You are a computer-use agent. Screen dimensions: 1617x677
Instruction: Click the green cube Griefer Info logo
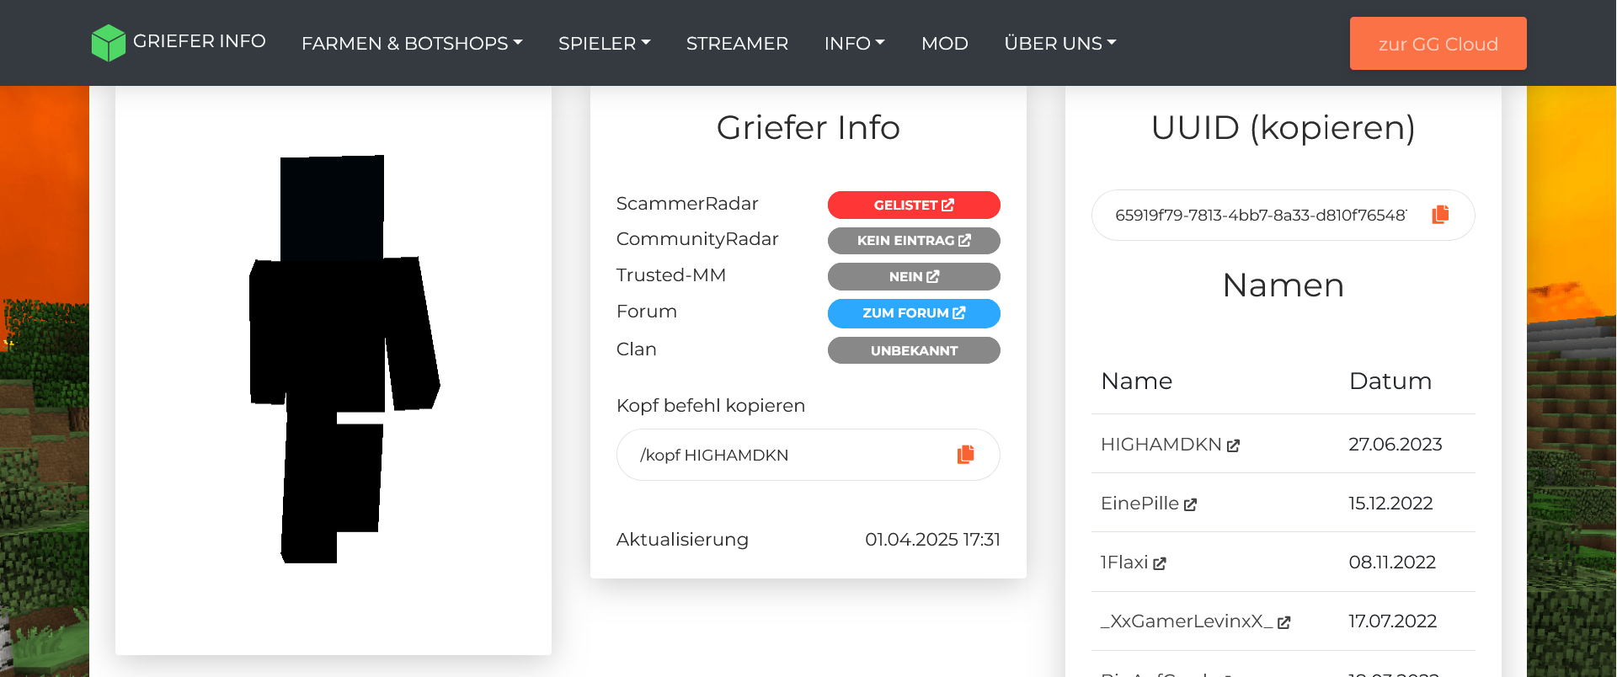[x=108, y=42]
